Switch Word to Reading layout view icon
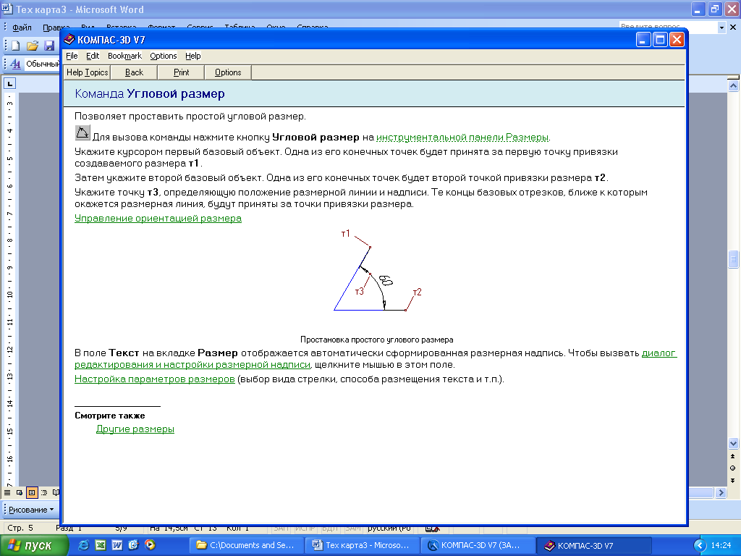Viewport: 741px width, 556px height. pos(56,492)
